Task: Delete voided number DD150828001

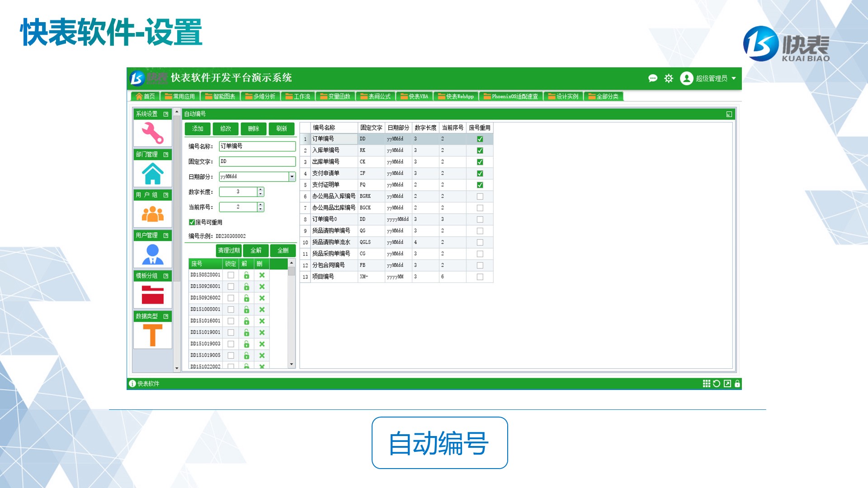Action: click(x=262, y=275)
